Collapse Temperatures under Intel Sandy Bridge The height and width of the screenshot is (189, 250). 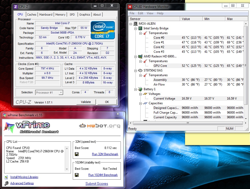(x=141, y=33)
